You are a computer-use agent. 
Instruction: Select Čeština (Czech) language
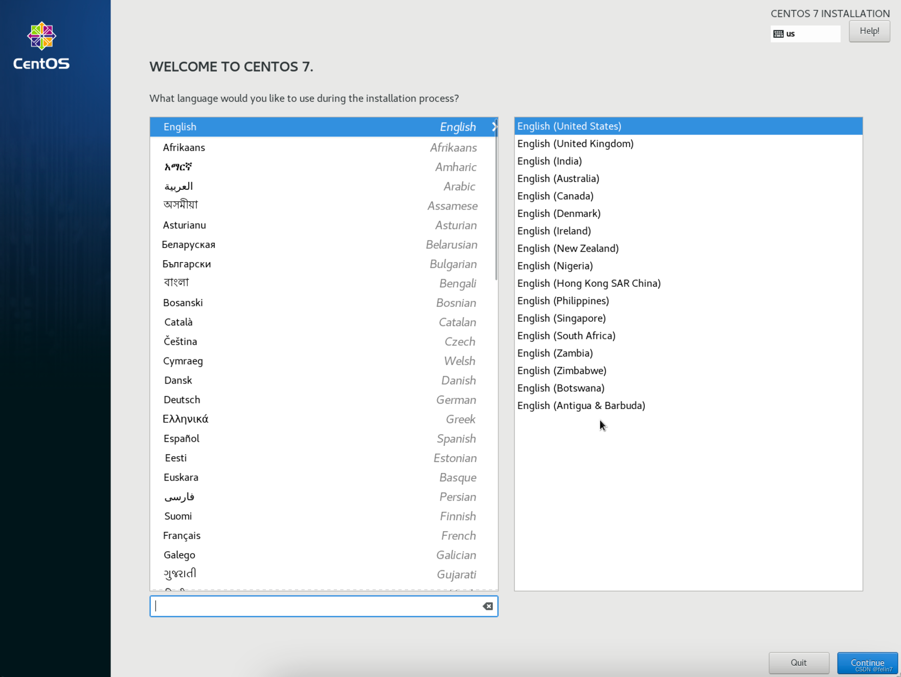click(x=324, y=342)
